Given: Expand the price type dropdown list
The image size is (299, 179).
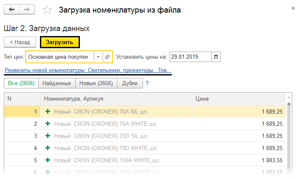Looking at the screenshot, I should coord(98,57).
